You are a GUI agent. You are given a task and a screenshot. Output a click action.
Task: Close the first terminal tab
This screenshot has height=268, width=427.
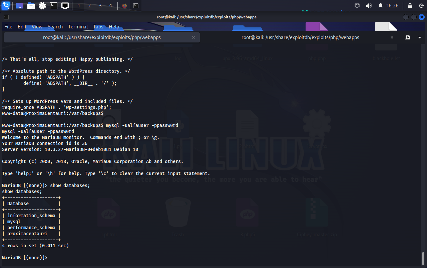pos(193,37)
